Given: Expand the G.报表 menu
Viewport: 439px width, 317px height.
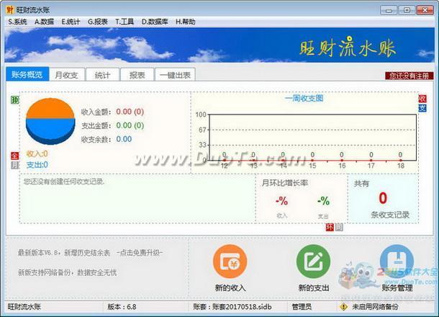Looking at the screenshot, I should [x=98, y=22].
